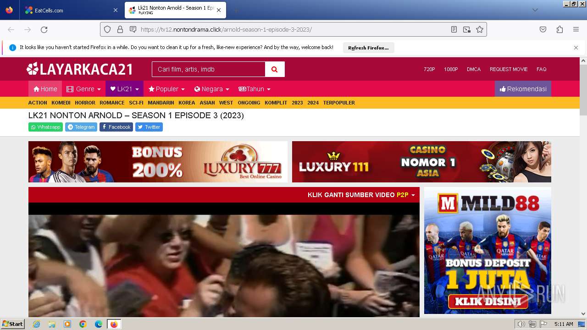Expand the LK21 dropdown menu
Image resolution: width=587 pixels, height=330 pixels.
click(x=124, y=89)
